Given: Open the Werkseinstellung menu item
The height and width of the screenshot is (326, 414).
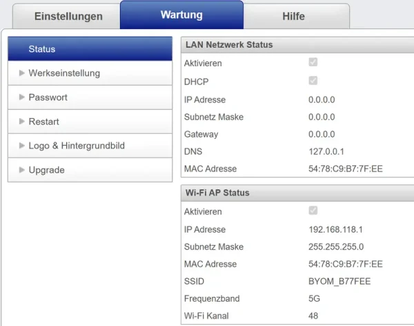Looking at the screenshot, I should pos(63,73).
